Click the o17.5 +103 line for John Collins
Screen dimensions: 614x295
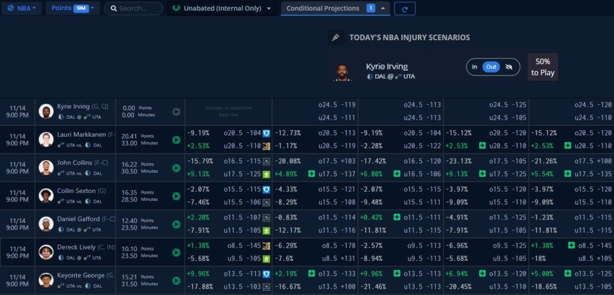tap(337, 161)
